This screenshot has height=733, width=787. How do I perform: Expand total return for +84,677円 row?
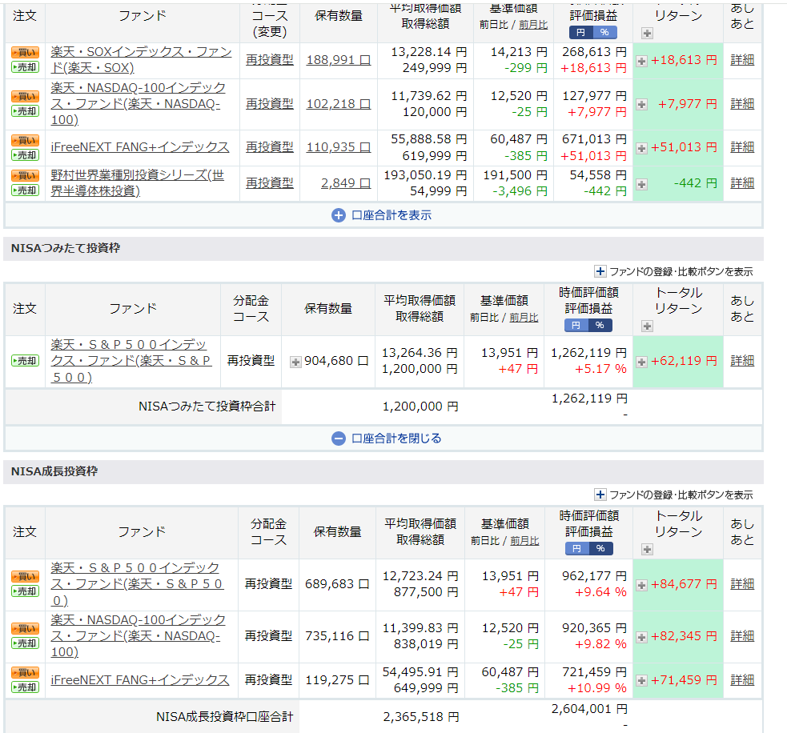coord(641,585)
